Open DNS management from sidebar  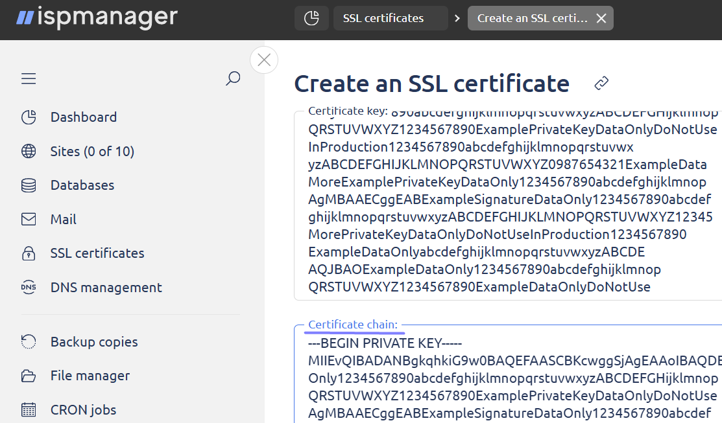(x=106, y=287)
